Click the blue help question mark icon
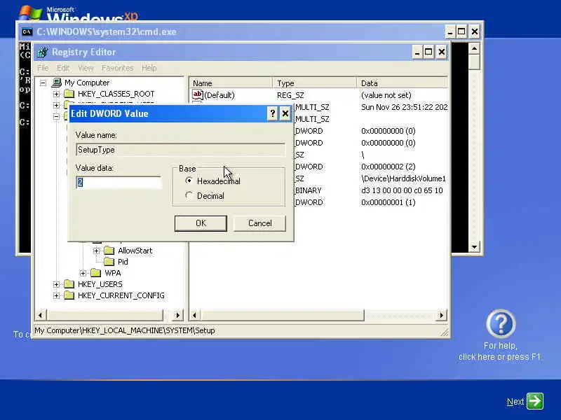The width and height of the screenshot is (561, 420). 501,324
